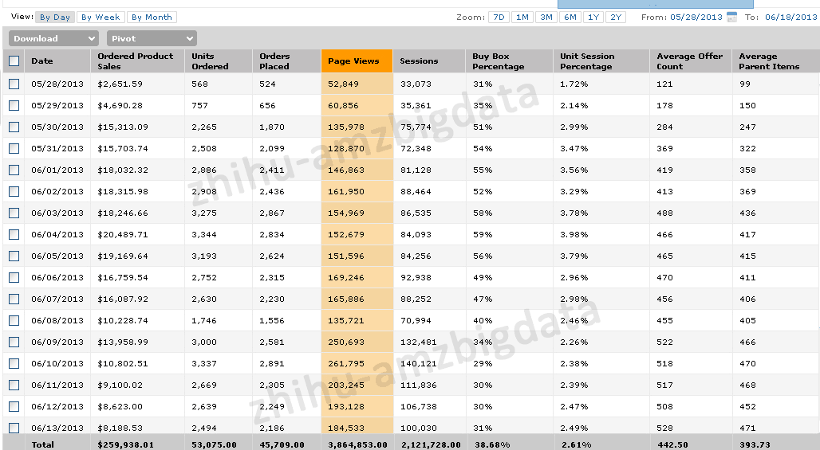This screenshot has height=450, width=820.
Task: Sort by Ordered Product Sales header
Action: pos(137,61)
